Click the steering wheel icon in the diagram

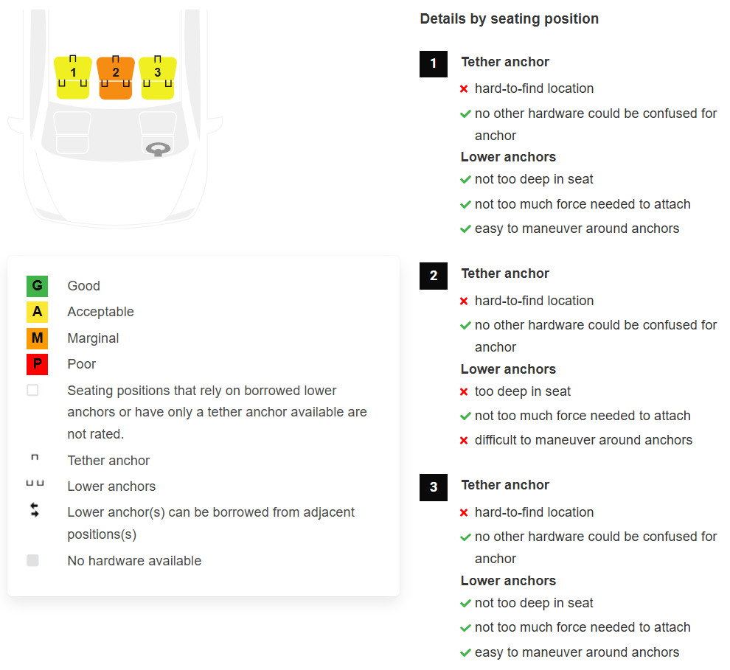click(x=158, y=150)
